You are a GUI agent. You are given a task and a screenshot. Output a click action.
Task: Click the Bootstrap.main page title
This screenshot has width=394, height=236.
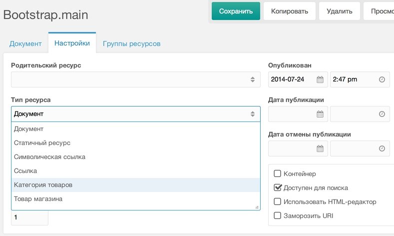(x=46, y=15)
